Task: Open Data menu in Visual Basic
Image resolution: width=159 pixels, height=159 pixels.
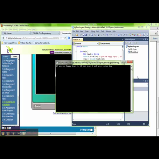Action: 98,31
